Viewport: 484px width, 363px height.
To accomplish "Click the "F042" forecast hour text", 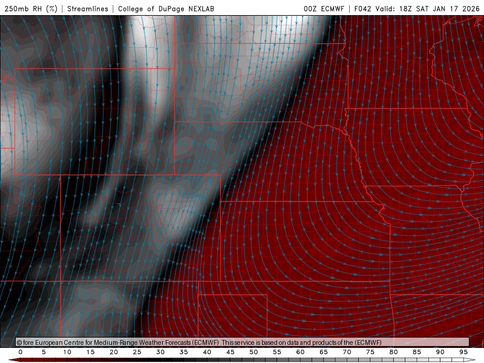I will pos(362,8).
